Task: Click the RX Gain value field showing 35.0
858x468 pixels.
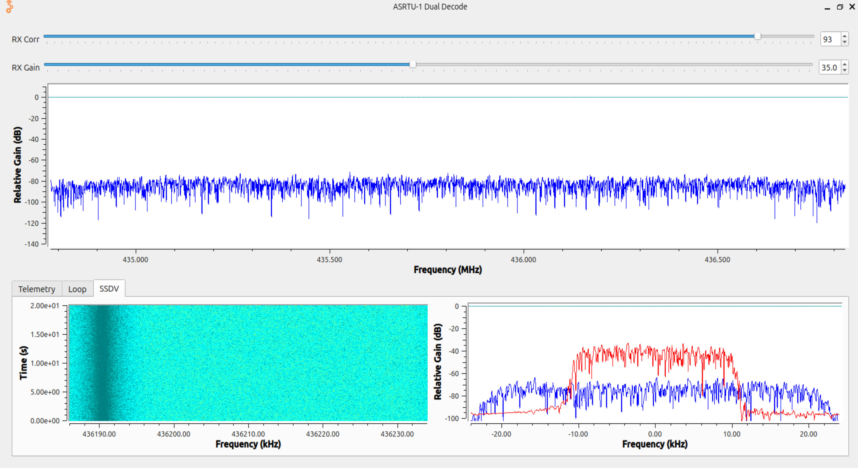Action: coord(829,68)
